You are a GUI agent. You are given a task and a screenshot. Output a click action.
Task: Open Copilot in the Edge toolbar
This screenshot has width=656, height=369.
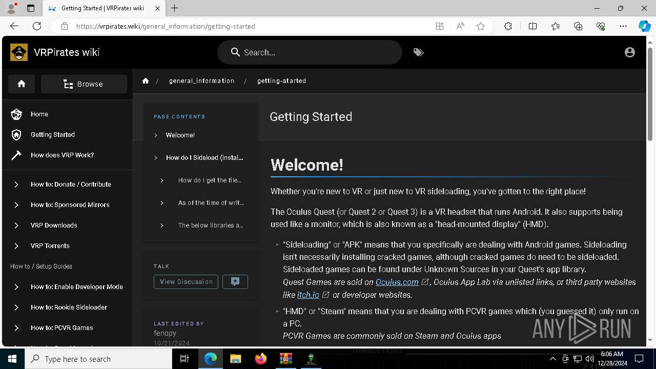point(644,26)
